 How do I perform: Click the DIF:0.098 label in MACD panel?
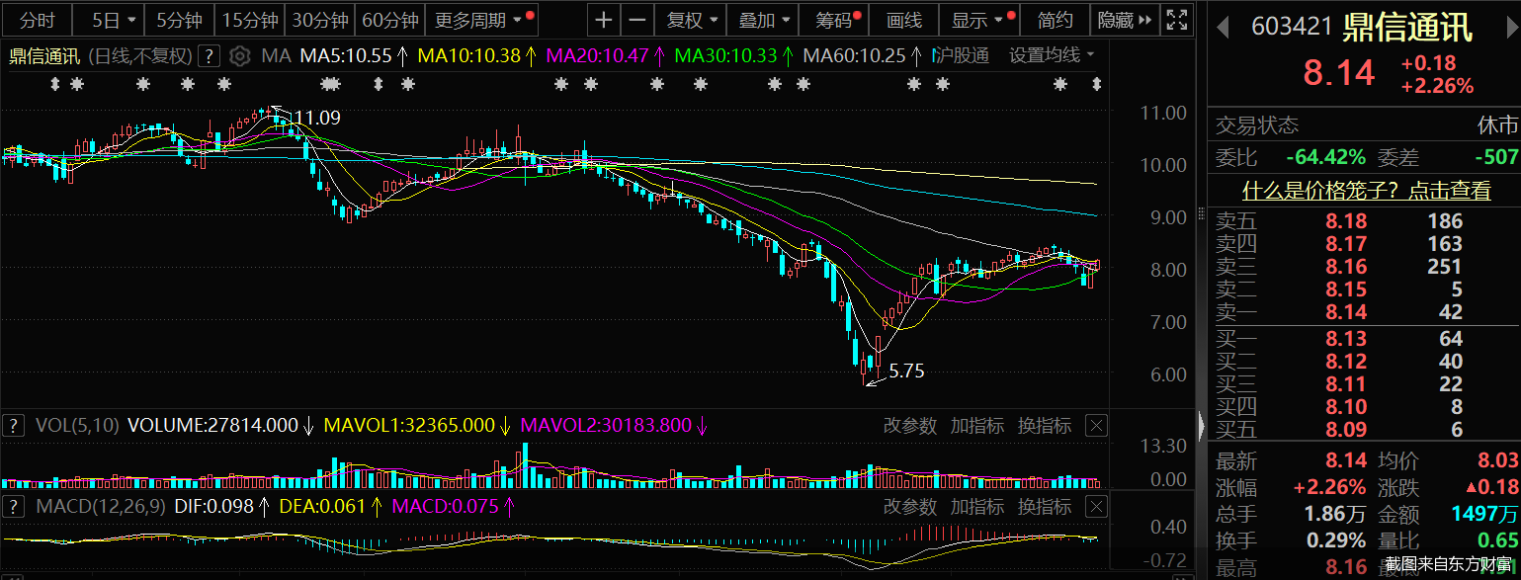(x=213, y=507)
